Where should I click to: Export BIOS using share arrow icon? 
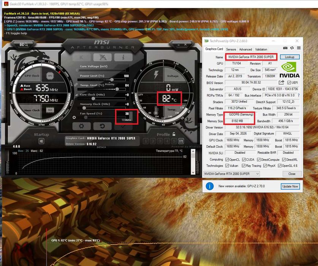pyautogui.click(x=281, y=82)
